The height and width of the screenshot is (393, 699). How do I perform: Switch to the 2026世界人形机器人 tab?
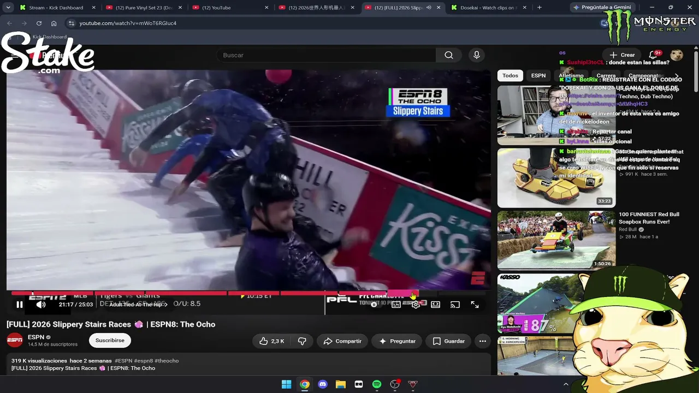(317, 8)
